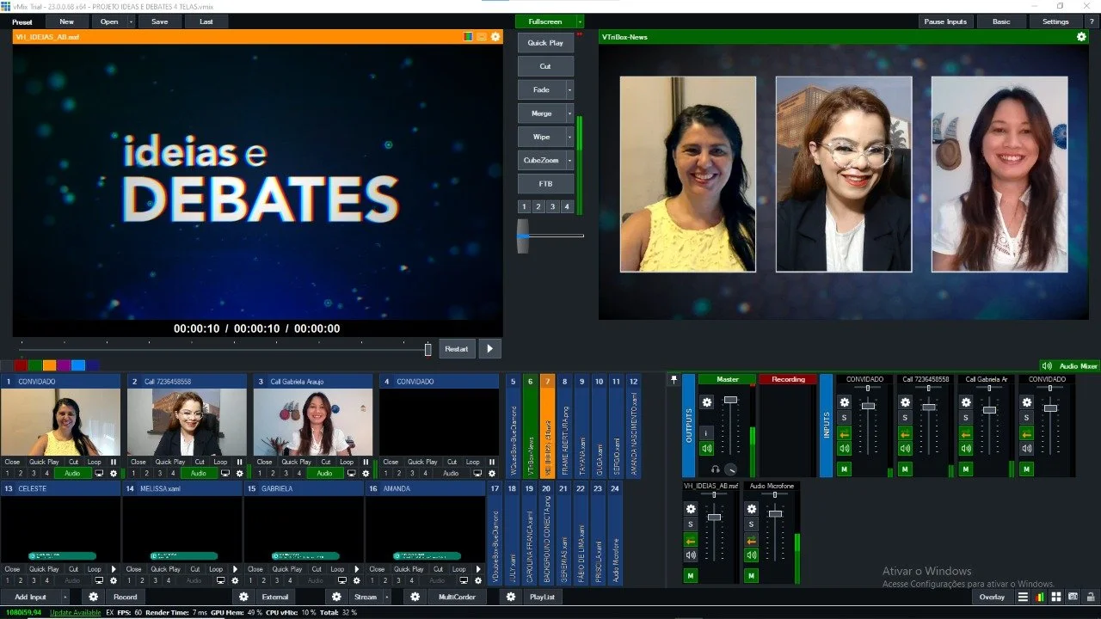The width and height of the screenshot is (1101, 619).
Task: Select the orange color category swatch
Action: (50, 365)
